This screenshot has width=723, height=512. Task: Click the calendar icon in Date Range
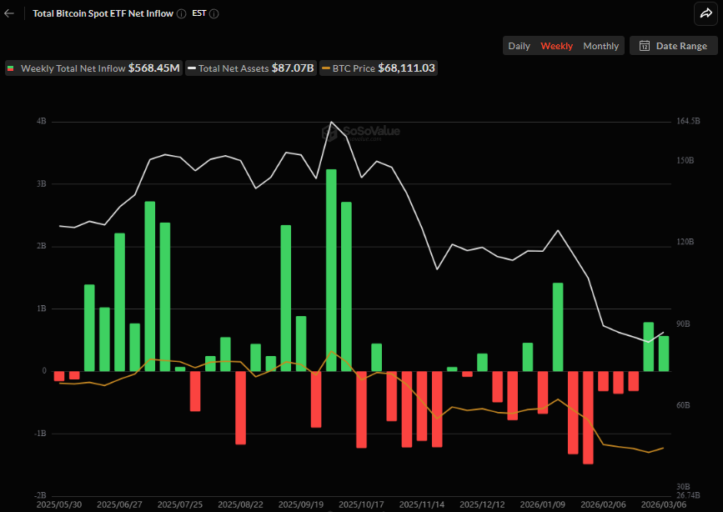pyautogui.click(x=644, y=46)
